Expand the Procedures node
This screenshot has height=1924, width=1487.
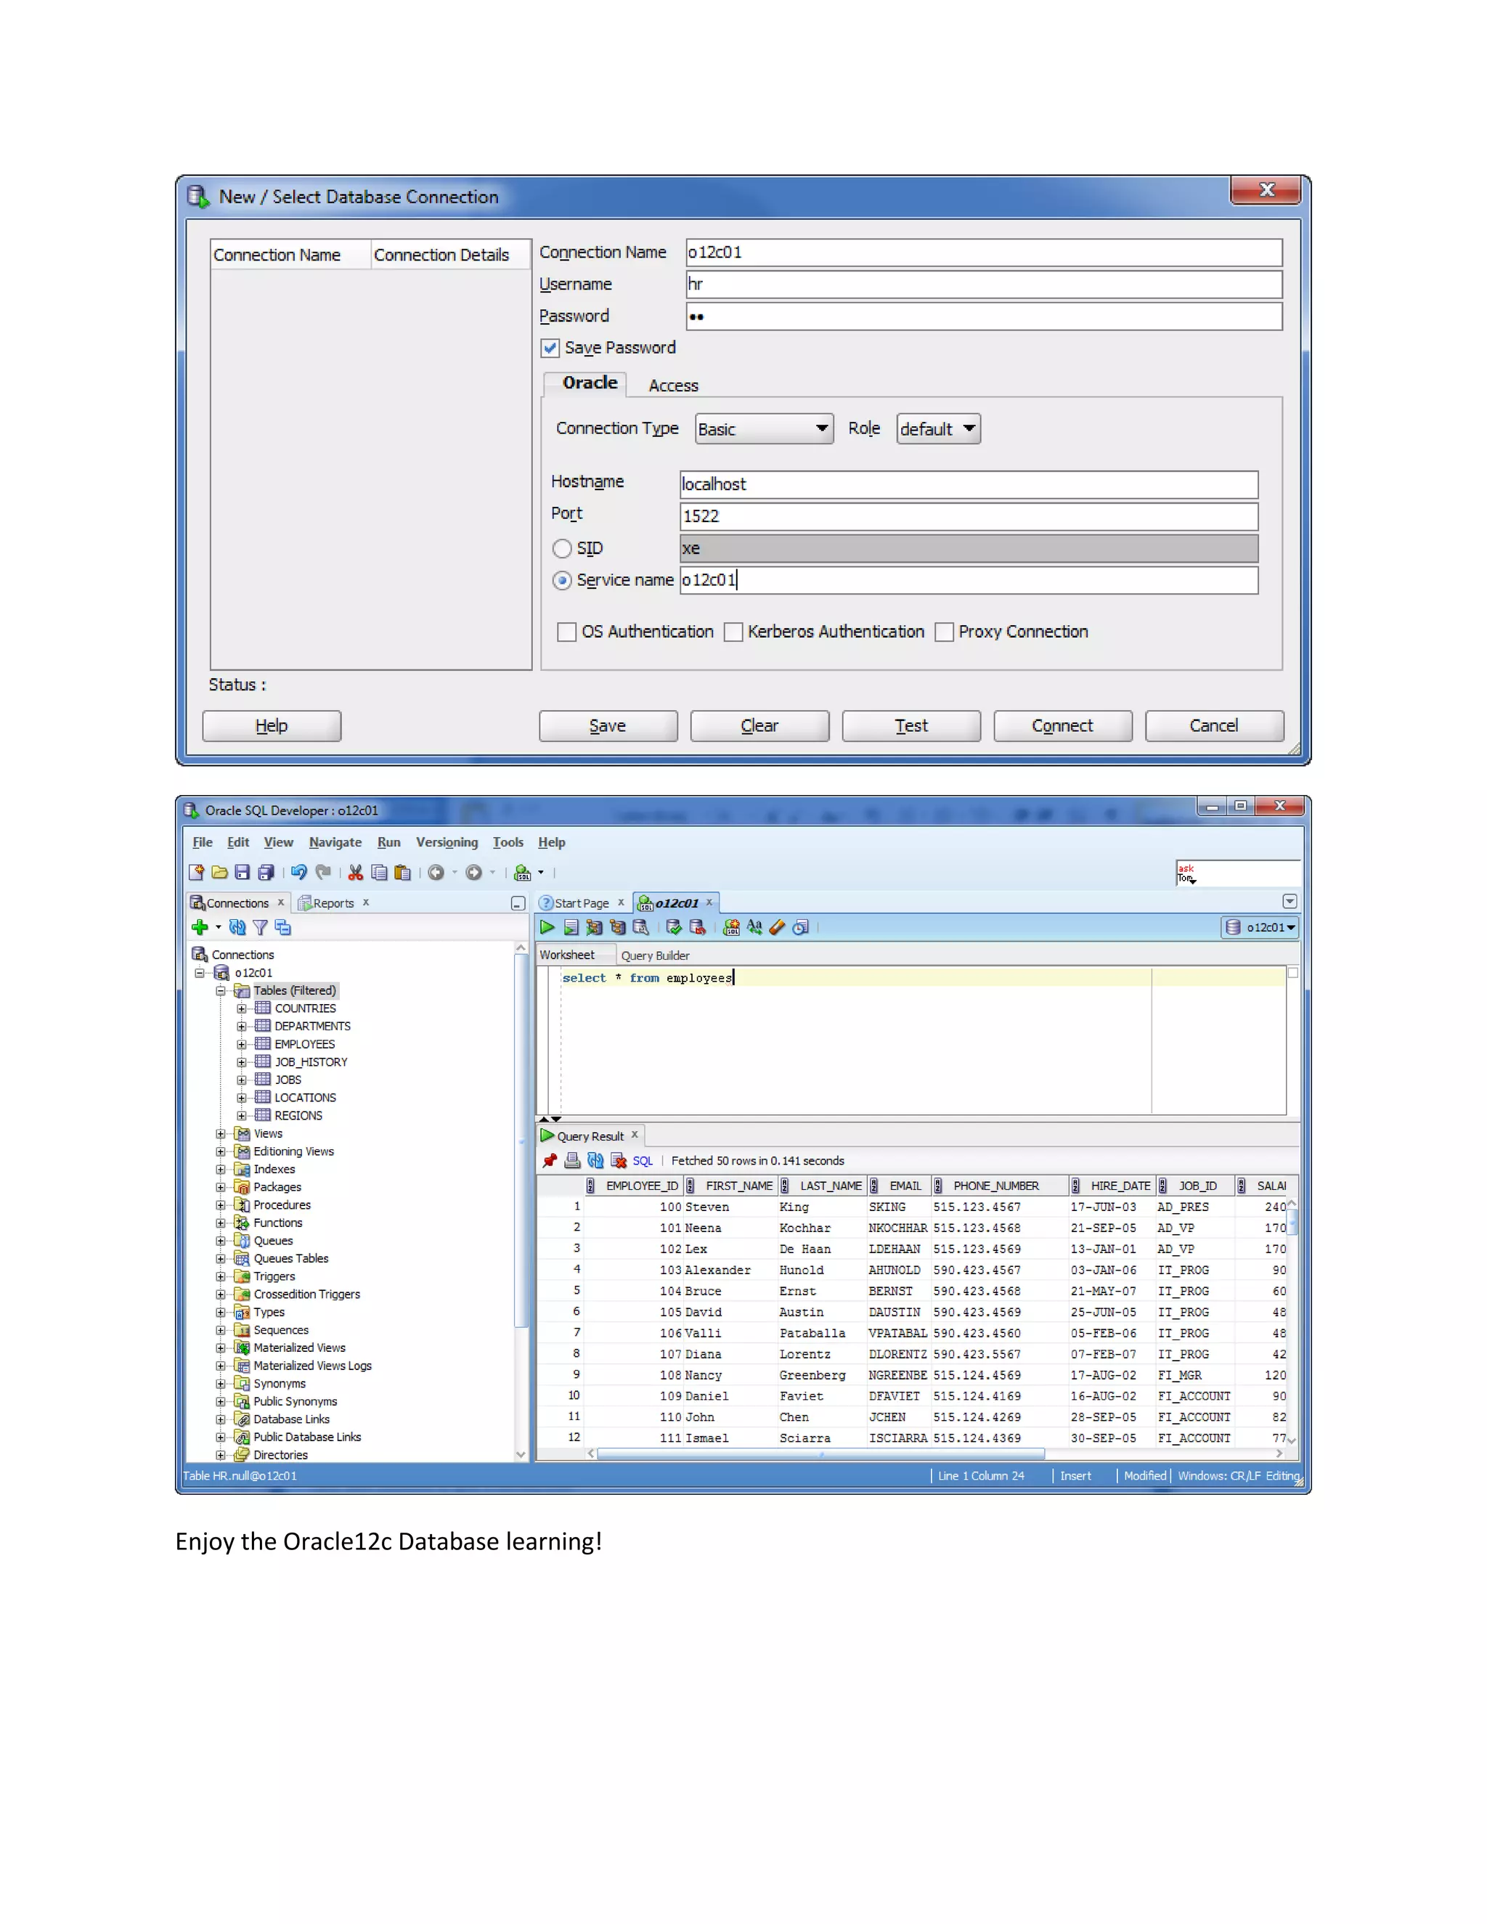click(220, 1205)
